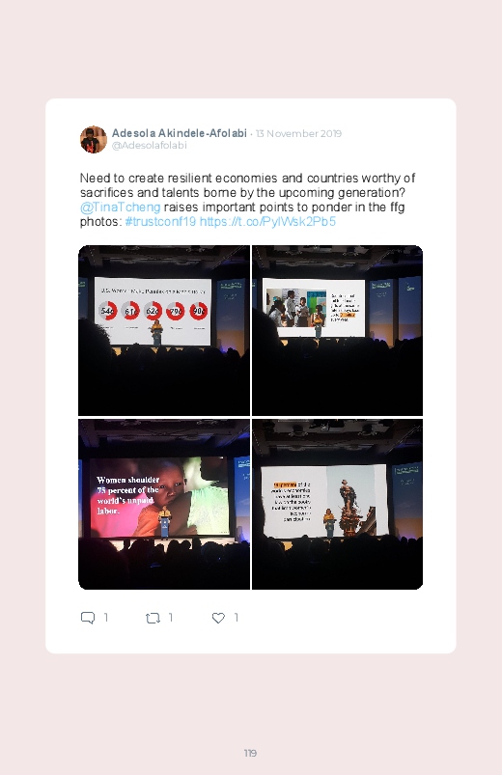Image resolution: width=502 pixels, height=775 pixels.
Task: Open photo of group slide top right
Action: pyautogui.click(x=337, y=330)
